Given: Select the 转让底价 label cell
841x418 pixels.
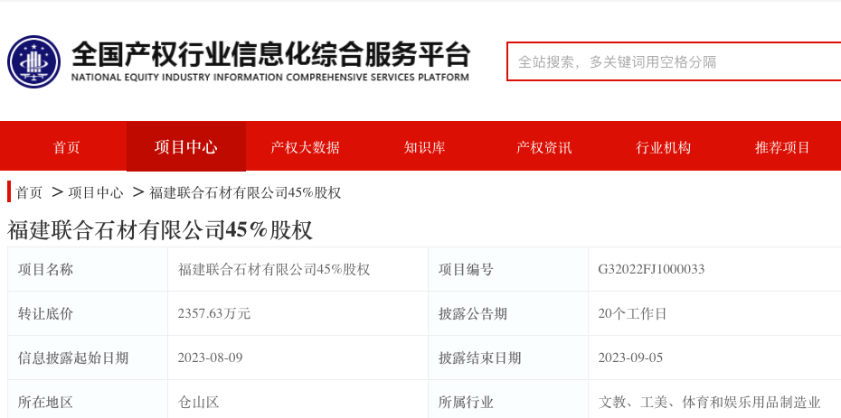Looking at the screenshot, I should [88, 313].
